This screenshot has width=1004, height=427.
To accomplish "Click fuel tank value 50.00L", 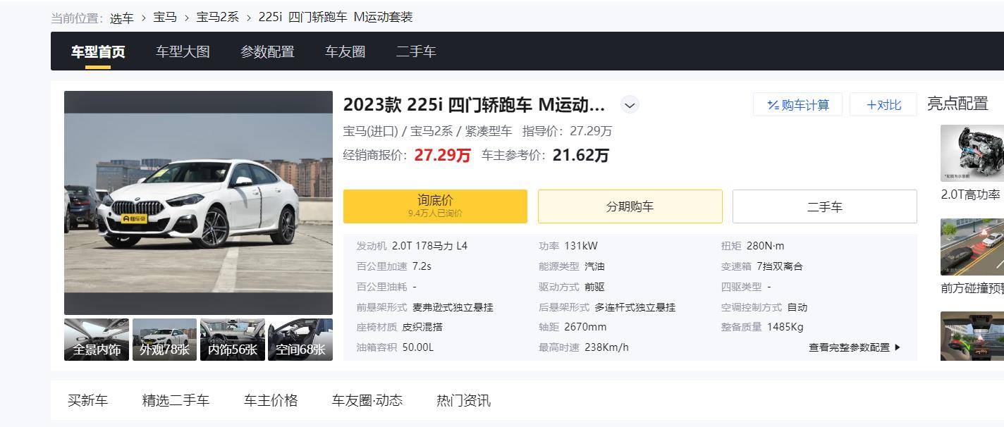I will click(x=418, y=347).
